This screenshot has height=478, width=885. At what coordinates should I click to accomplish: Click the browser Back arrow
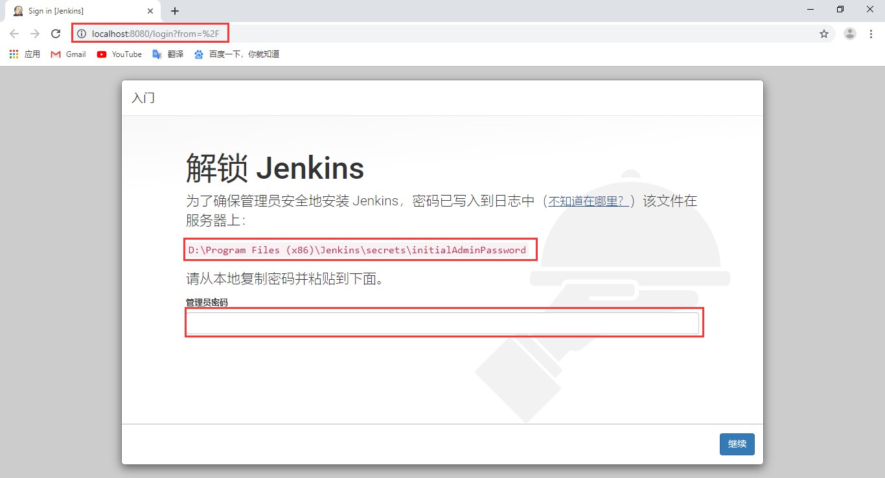pyautogui.click(x=14, y=34)
